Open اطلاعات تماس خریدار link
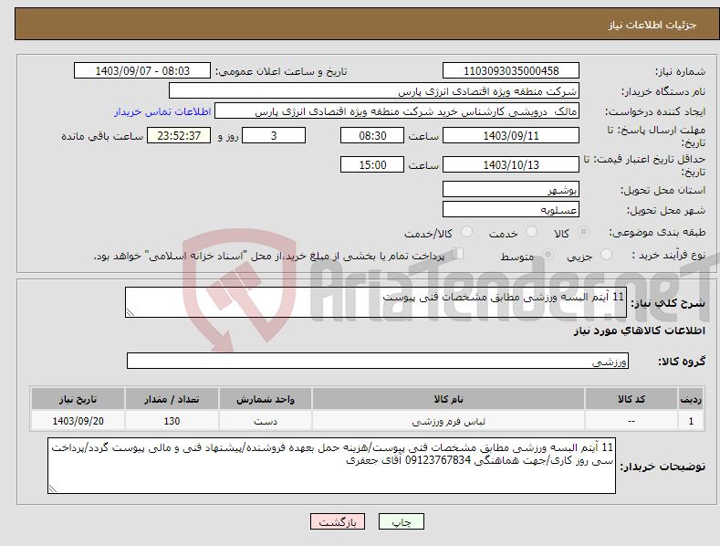The image size is (720, 546). (x=162, y=111)
